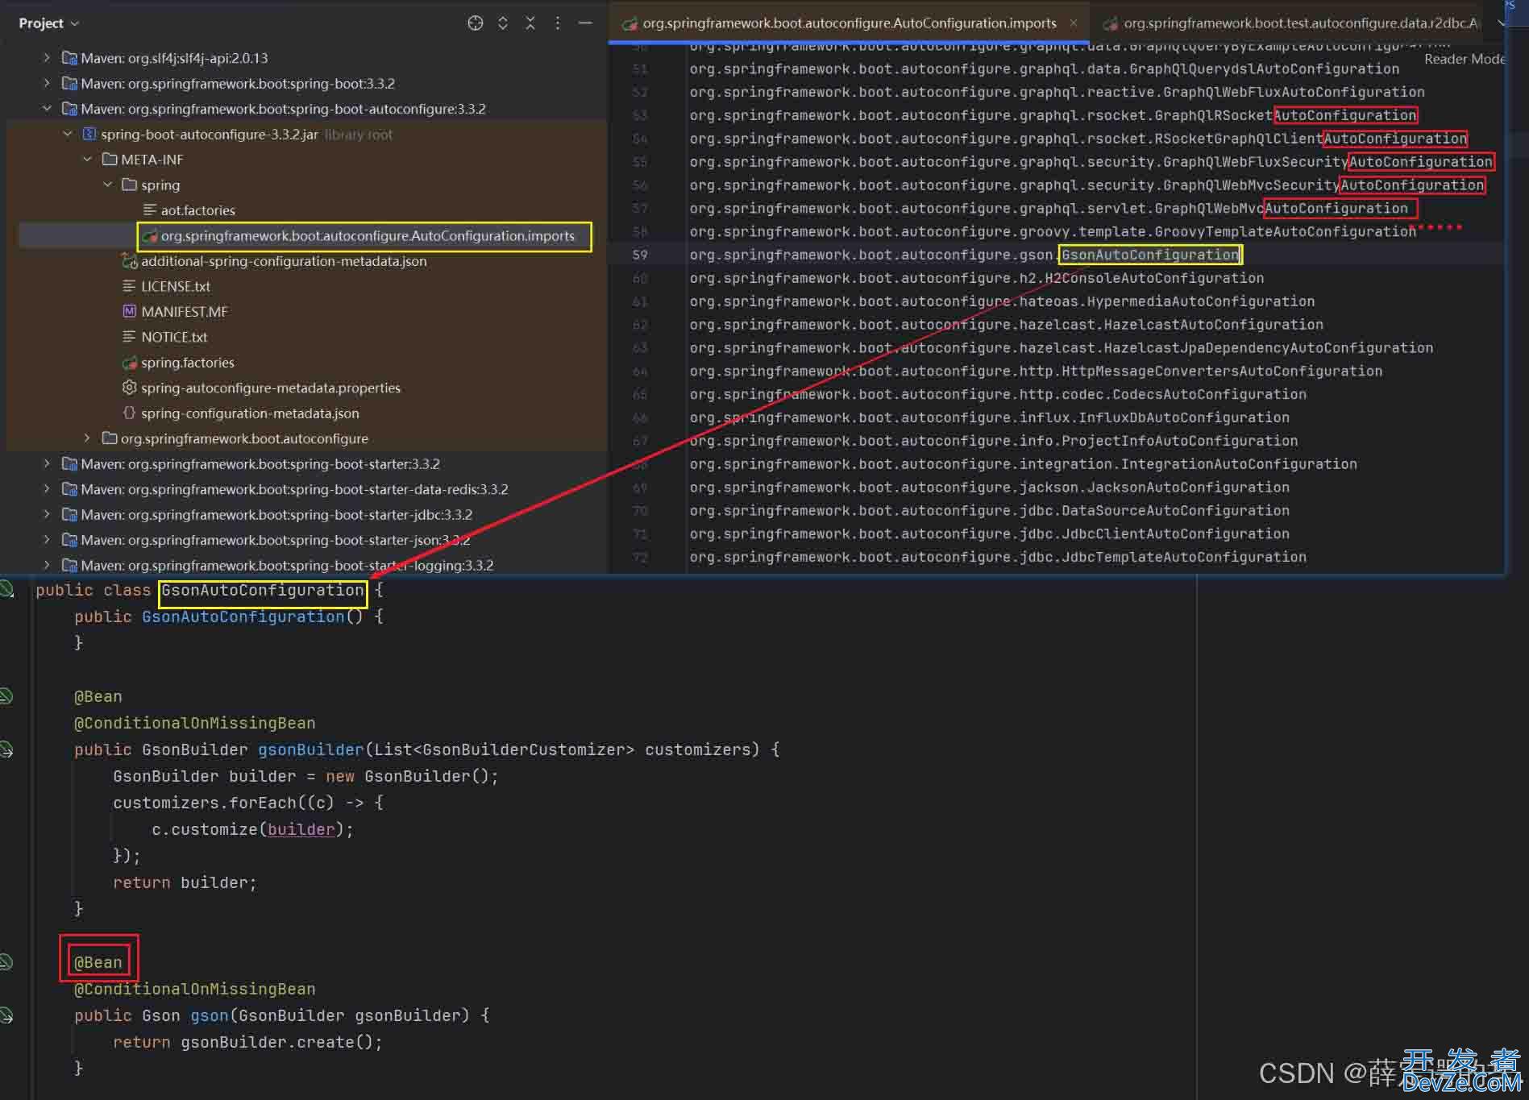Click line number 59 in the gutter
The width and height of the screenshot is (1529, 1100).
pyautogui.click(x=640, y=255)
